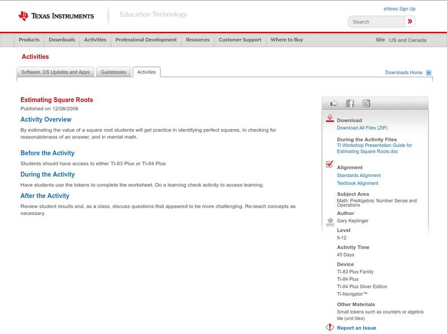Open the Textbook Alignment link
The height and width of the screenshot is (334, 447).
click(358, 183)
